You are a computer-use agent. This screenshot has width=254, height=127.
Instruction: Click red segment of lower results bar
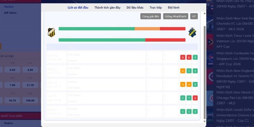coord(165,40)
